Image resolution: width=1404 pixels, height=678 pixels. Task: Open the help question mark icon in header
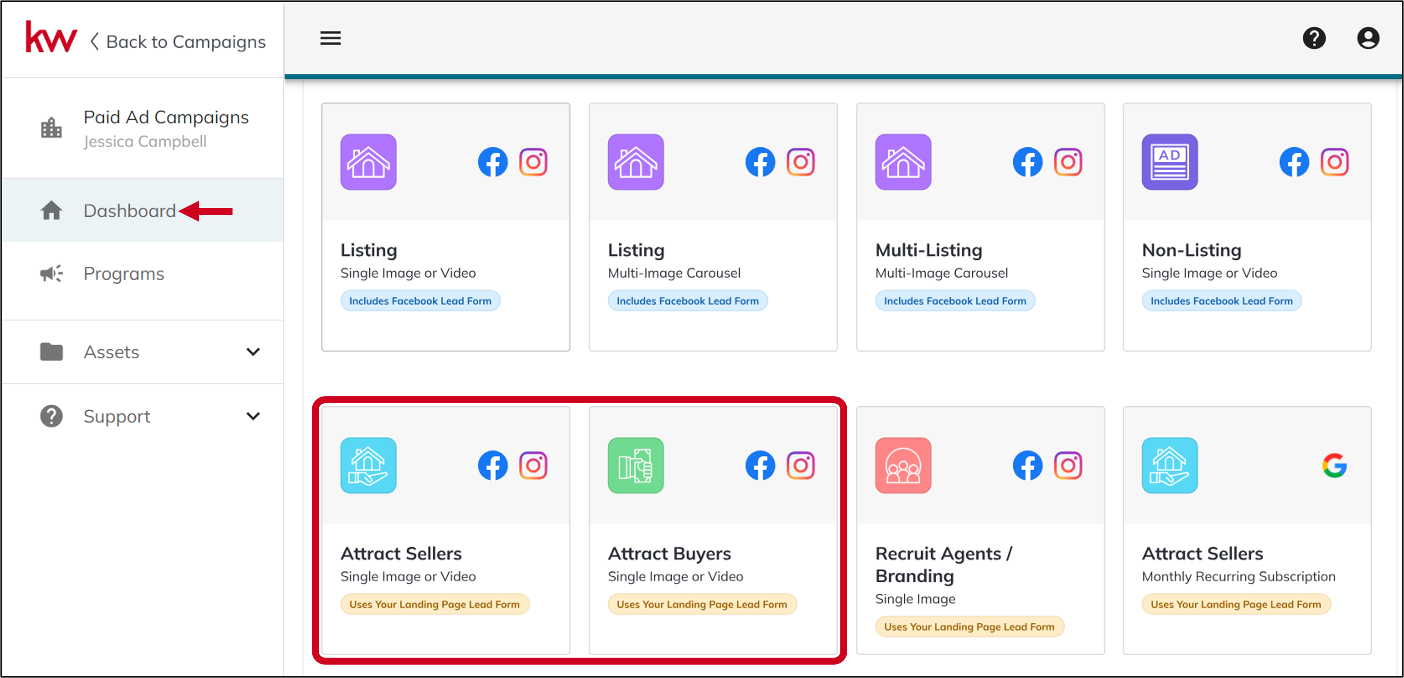click(x=1314, y=38)
